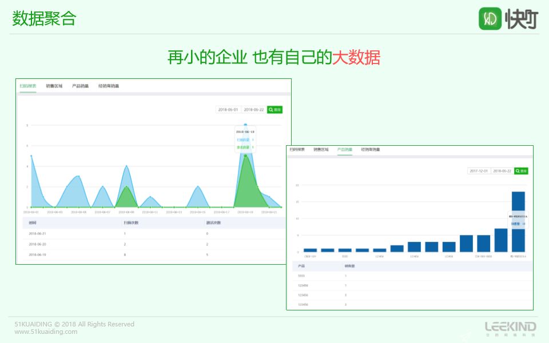This screenshot has width=549, height=343.
Task: Open the 经销商销量 tab in the bar chart panel
Action: click(371, 150)
